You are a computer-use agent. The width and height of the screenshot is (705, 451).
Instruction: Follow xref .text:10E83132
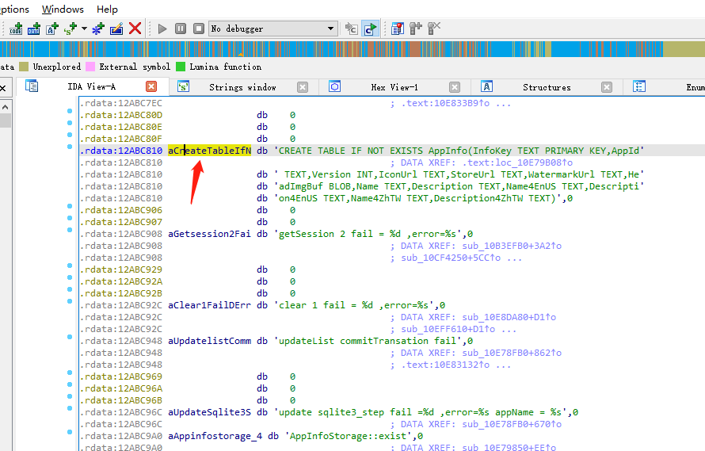pos(445,365)
